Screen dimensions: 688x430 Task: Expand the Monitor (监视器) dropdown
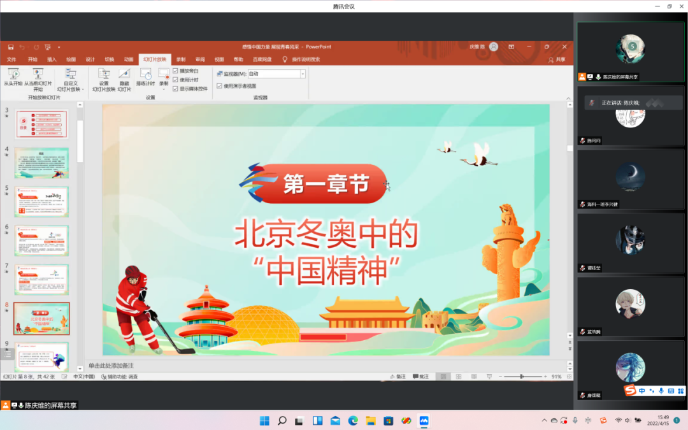pos(303,74)
